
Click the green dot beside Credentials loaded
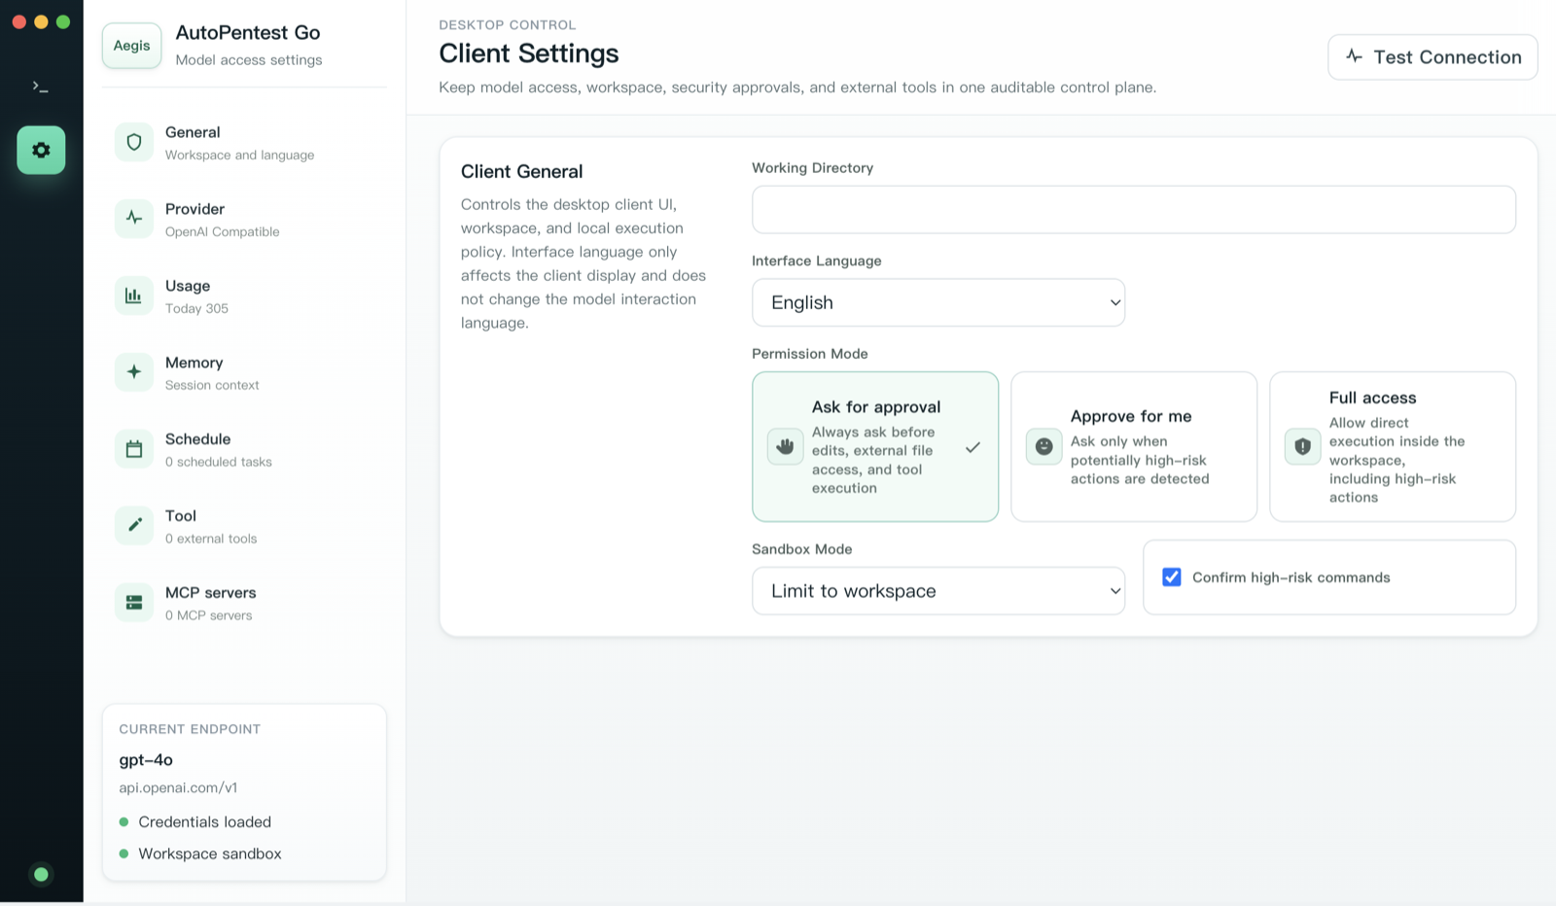tap(124, 822)
